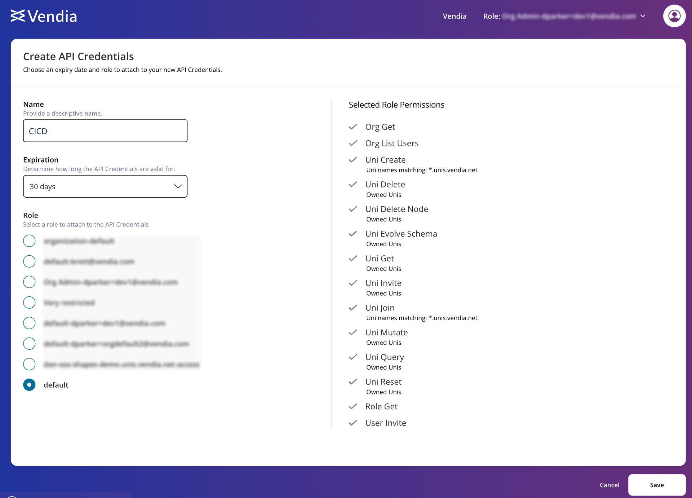692x498 pixels.
Task: Click the checkmark beside Role Get
Action: (353, 406)
